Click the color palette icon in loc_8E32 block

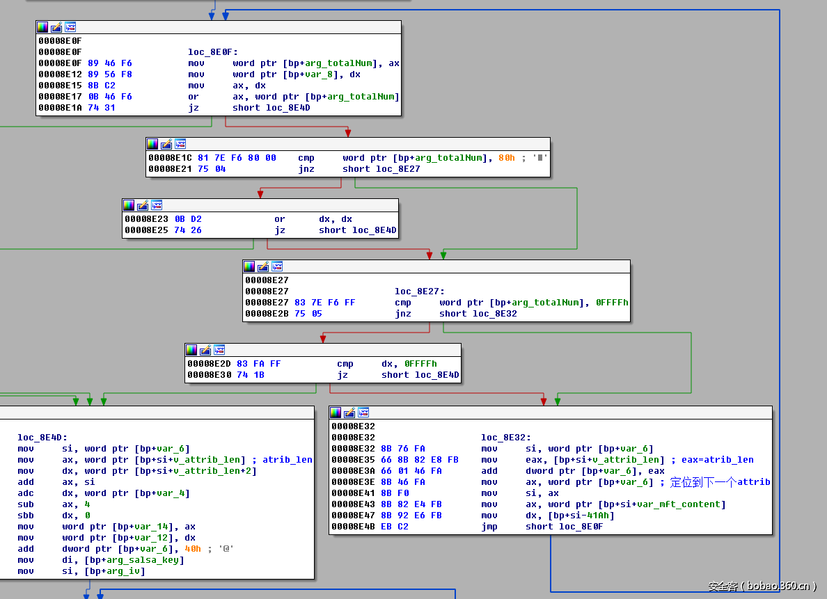click(336, 413)
